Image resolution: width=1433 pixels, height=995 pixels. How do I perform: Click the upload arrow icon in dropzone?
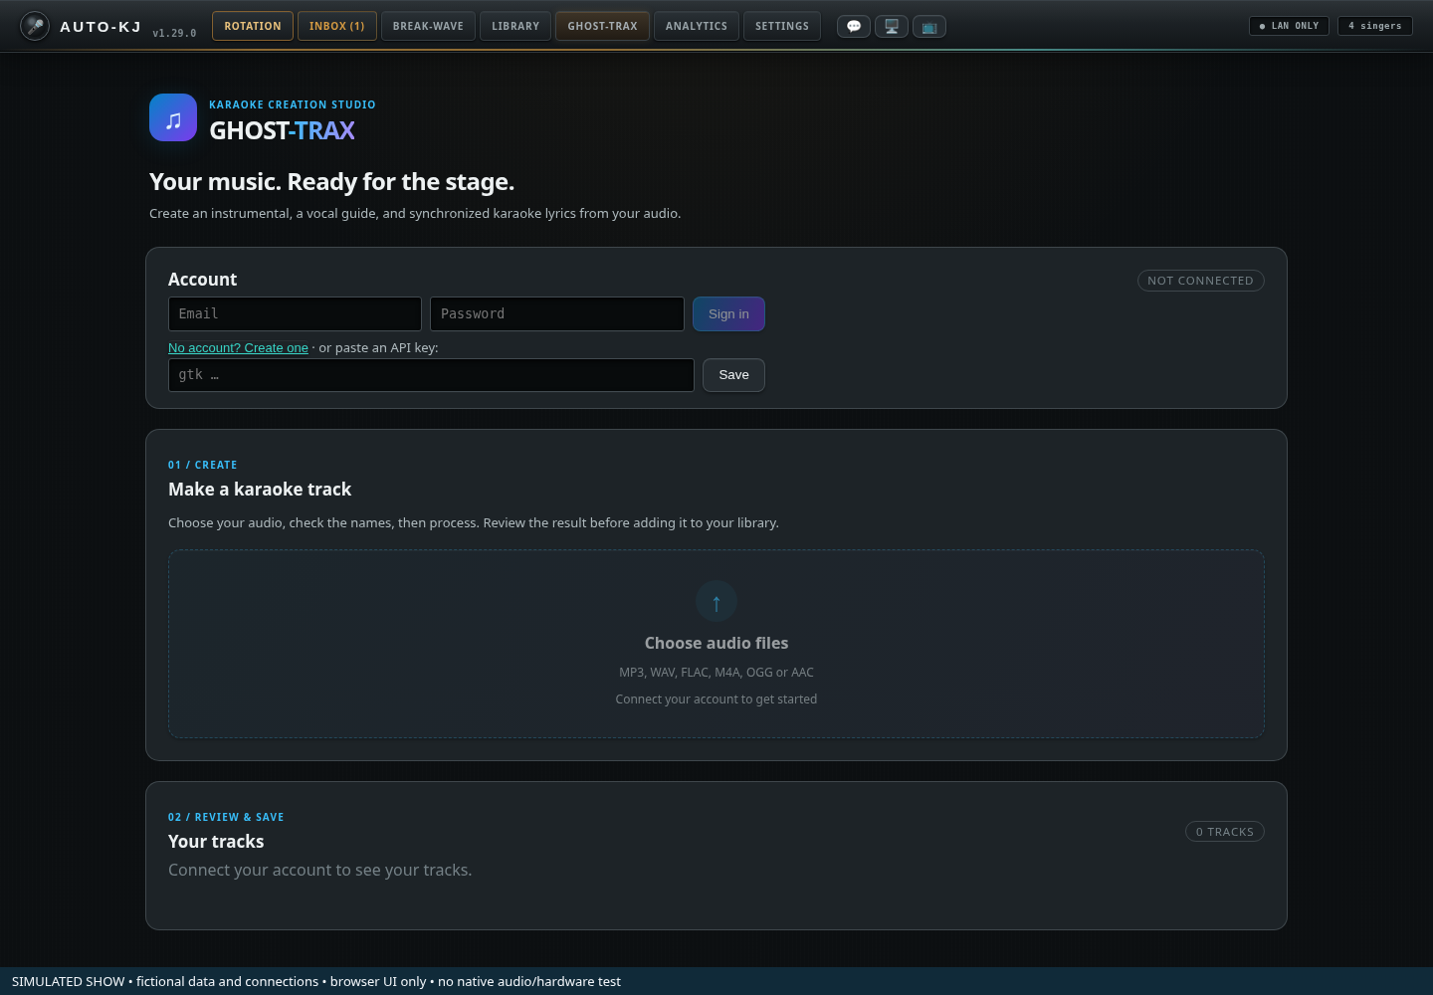pos(716,601)
